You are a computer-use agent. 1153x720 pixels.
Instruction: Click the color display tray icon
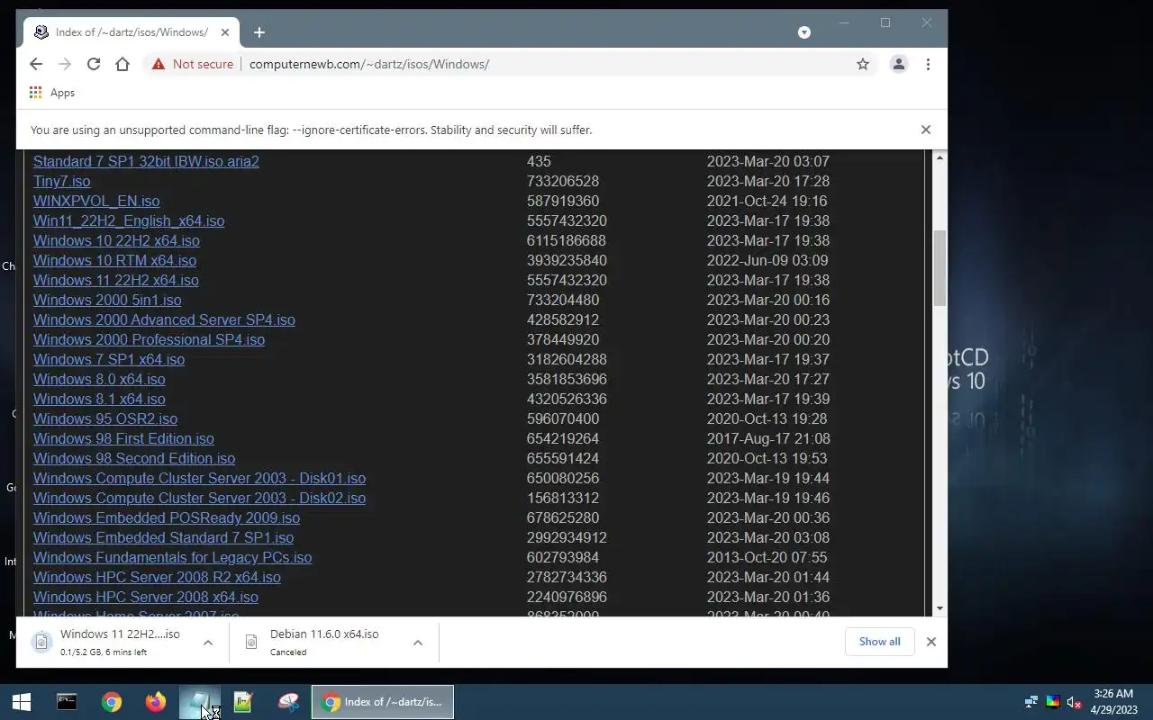point(1052,702)
